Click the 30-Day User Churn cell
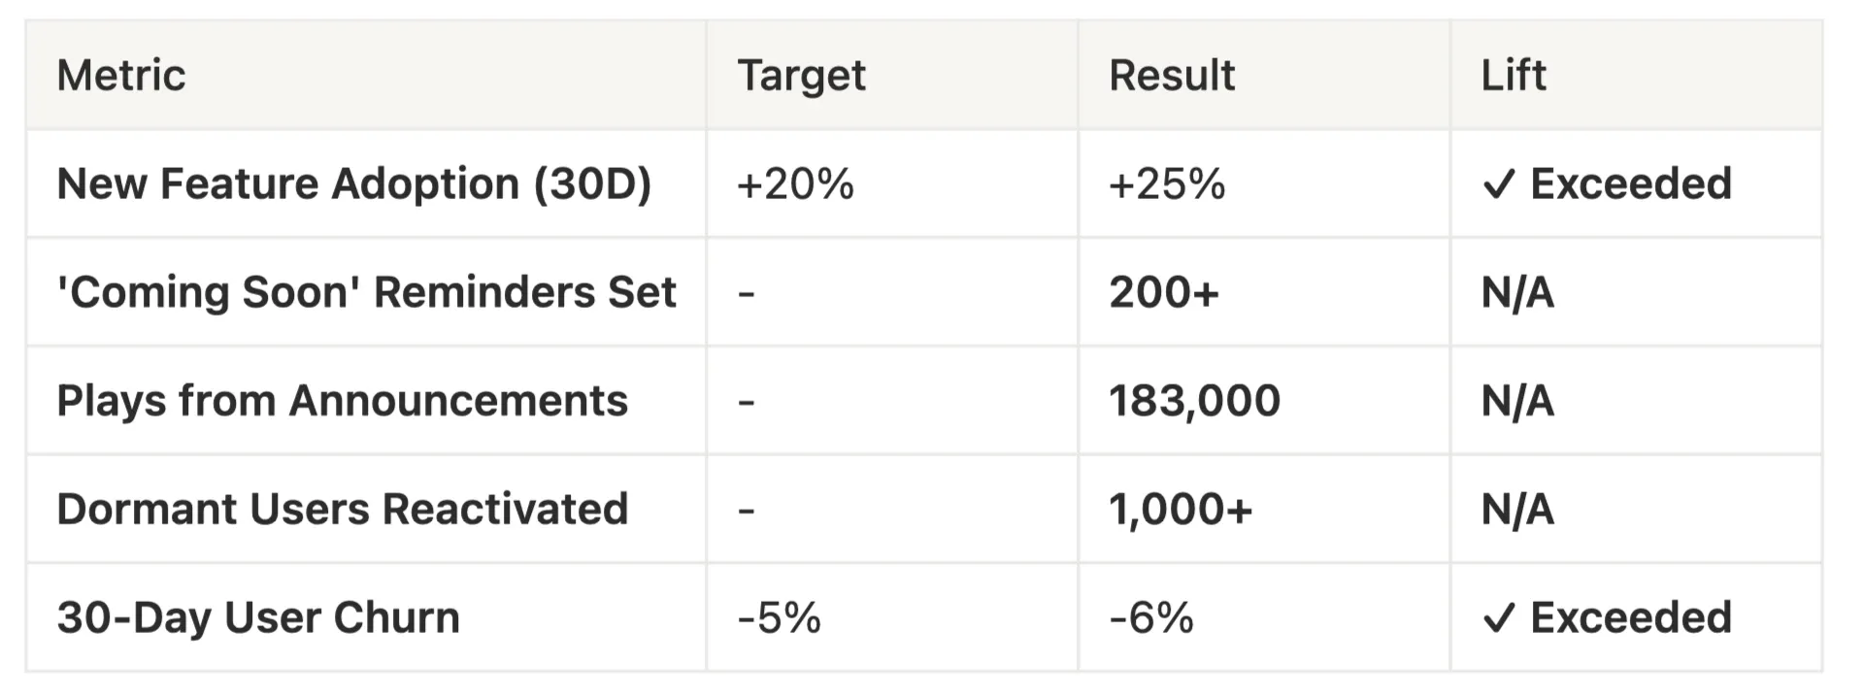 point(257,618)
